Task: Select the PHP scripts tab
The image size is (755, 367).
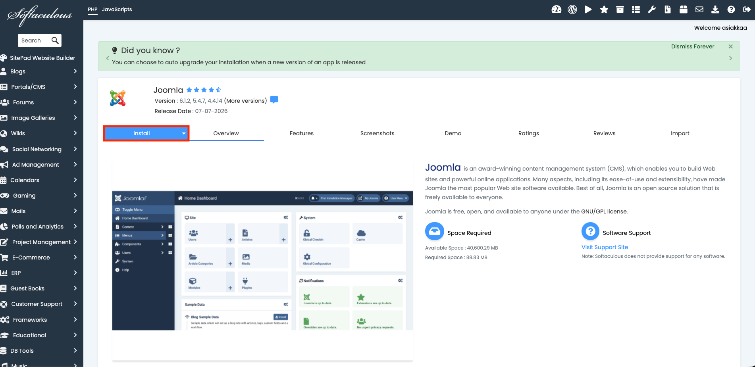Action: (x=92, y=10)
